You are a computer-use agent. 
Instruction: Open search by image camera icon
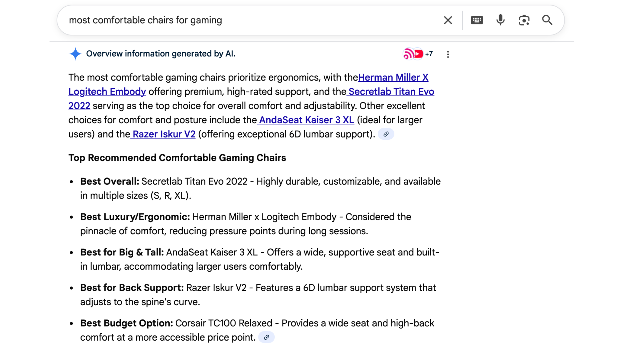pos(524,20)
